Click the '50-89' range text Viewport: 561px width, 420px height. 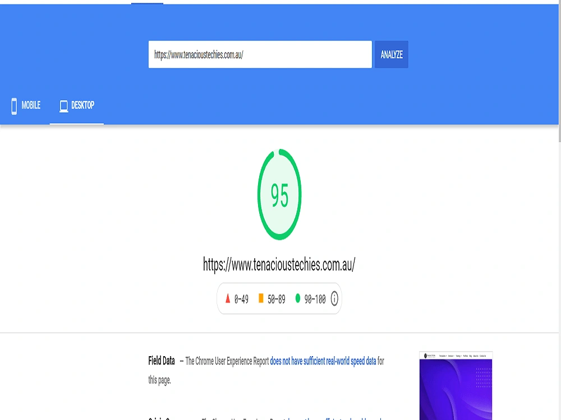pyautogui.click(x=277, y=299)
